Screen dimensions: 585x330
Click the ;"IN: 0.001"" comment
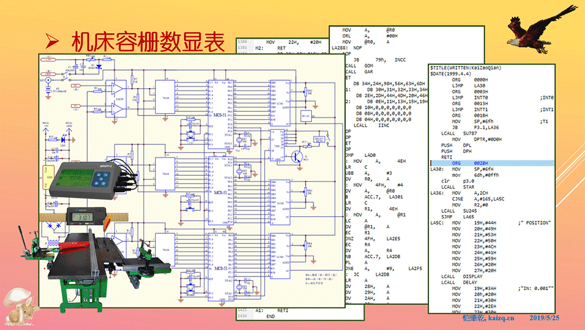pos(535,288)
